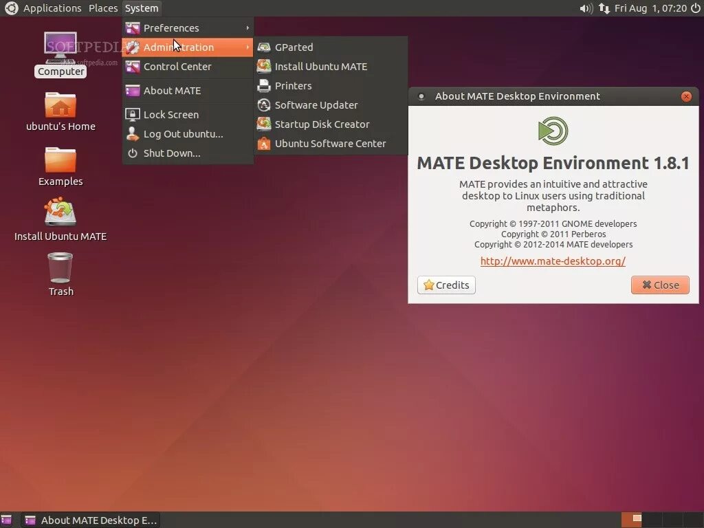Viewport: 704px width, 528px height.
Task: Select Control Center from System menu
Action: (x=188, y=67)
